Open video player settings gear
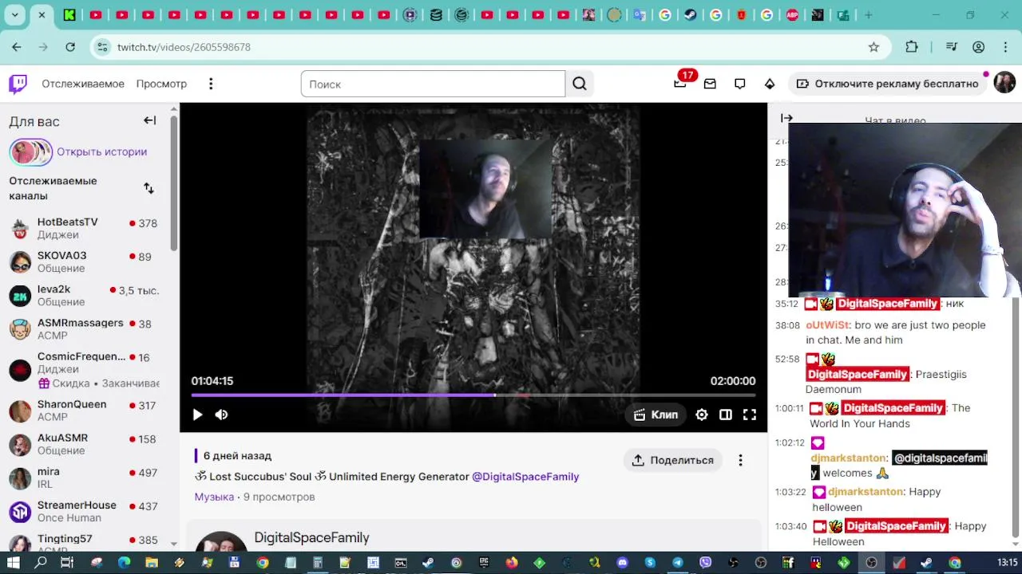Viewport: 1022px width, 574px height. [x=702, y=415]
